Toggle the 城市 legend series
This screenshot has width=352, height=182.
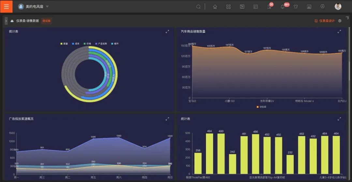click(115, 44)
